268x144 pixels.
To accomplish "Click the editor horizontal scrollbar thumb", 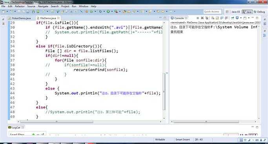I will tap(57, 122).
